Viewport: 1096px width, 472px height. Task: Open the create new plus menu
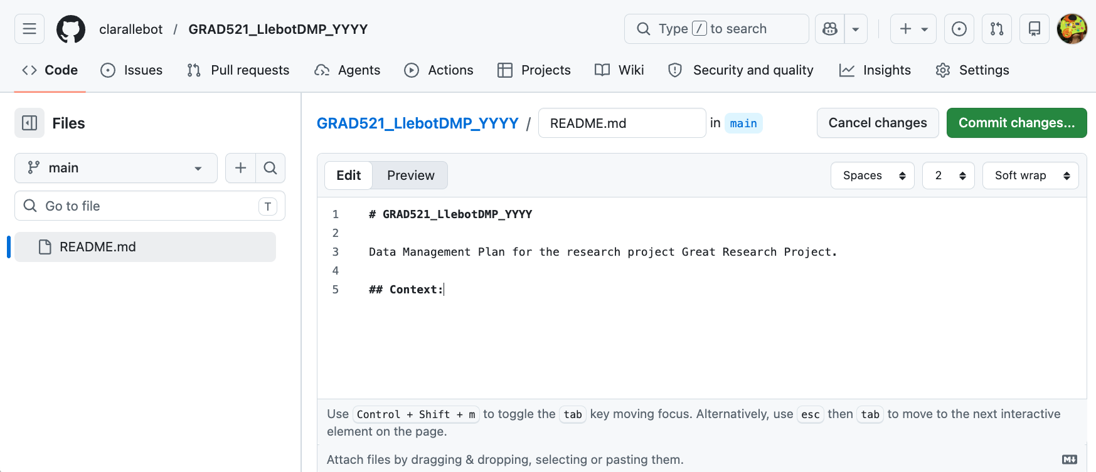913,29
